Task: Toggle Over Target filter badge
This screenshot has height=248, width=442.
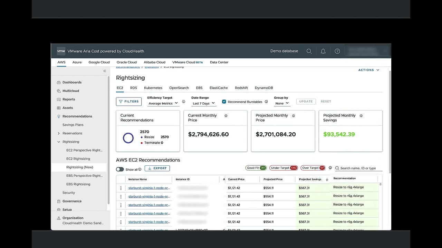Action: tap(313, 168)
